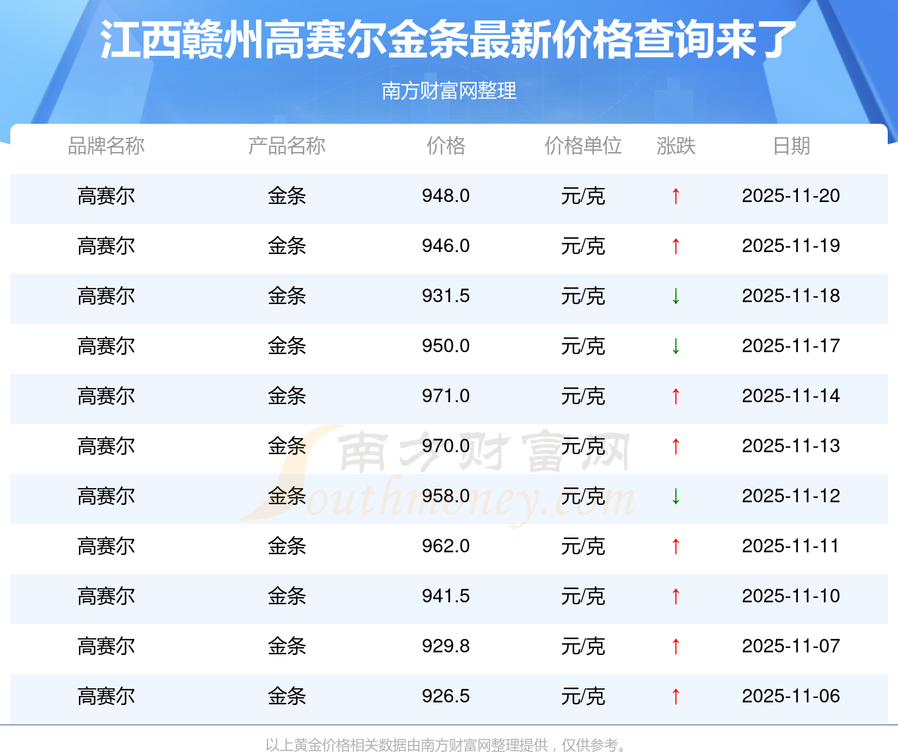Select the price 970.0
The image size is (898, 755).
[x=446, y=446]
